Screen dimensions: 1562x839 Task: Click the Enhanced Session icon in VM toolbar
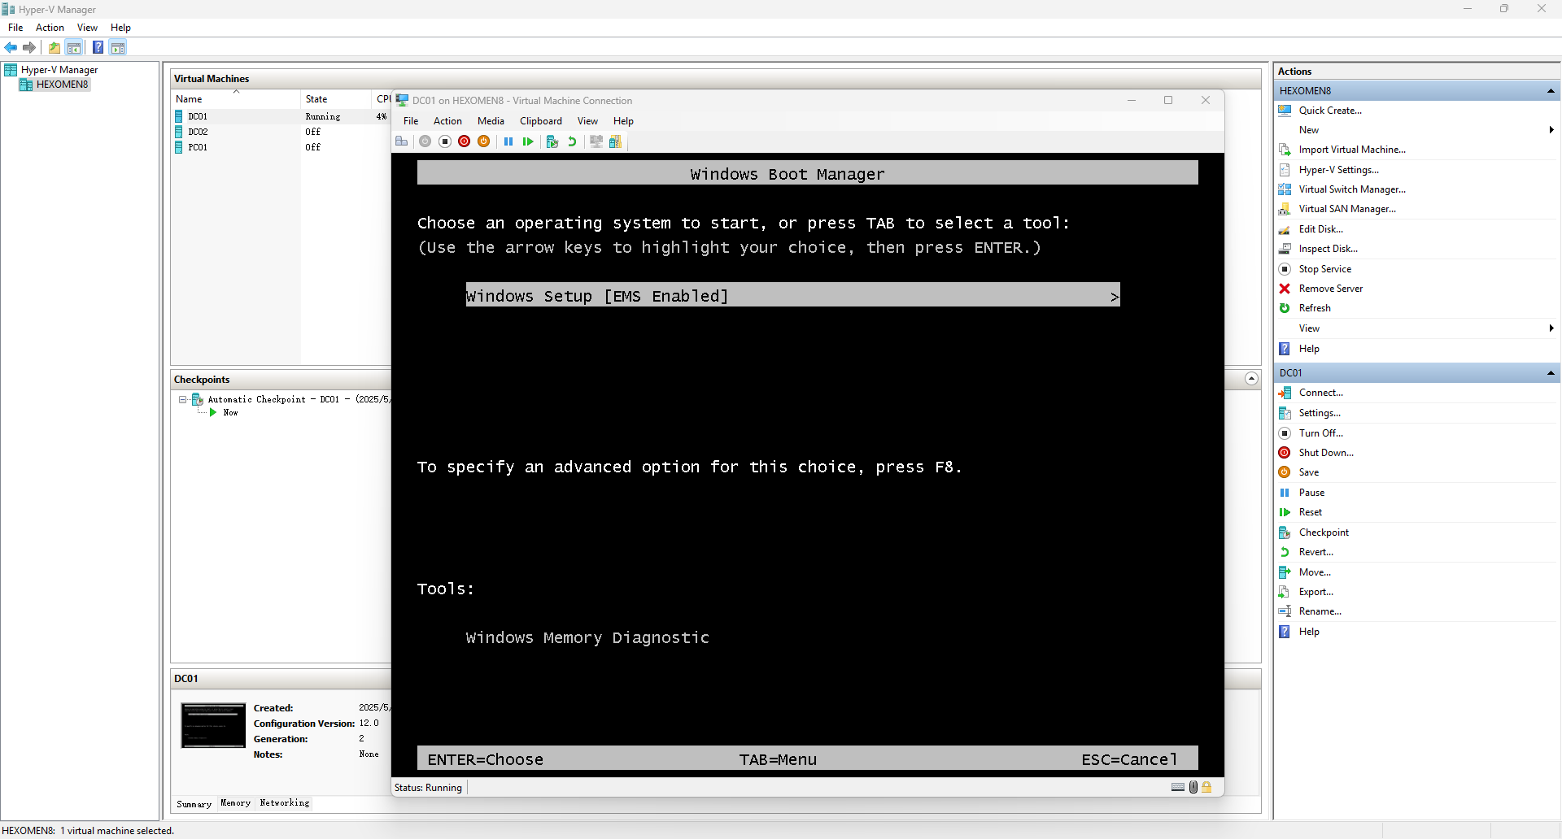pos(596,141)
